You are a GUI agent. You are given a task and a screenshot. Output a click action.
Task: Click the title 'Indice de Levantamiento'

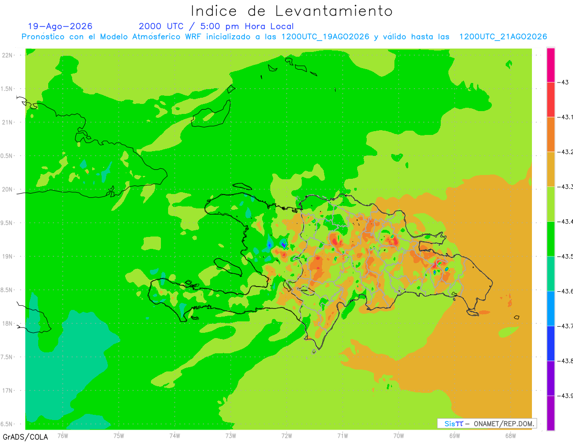tap(292, 11)
